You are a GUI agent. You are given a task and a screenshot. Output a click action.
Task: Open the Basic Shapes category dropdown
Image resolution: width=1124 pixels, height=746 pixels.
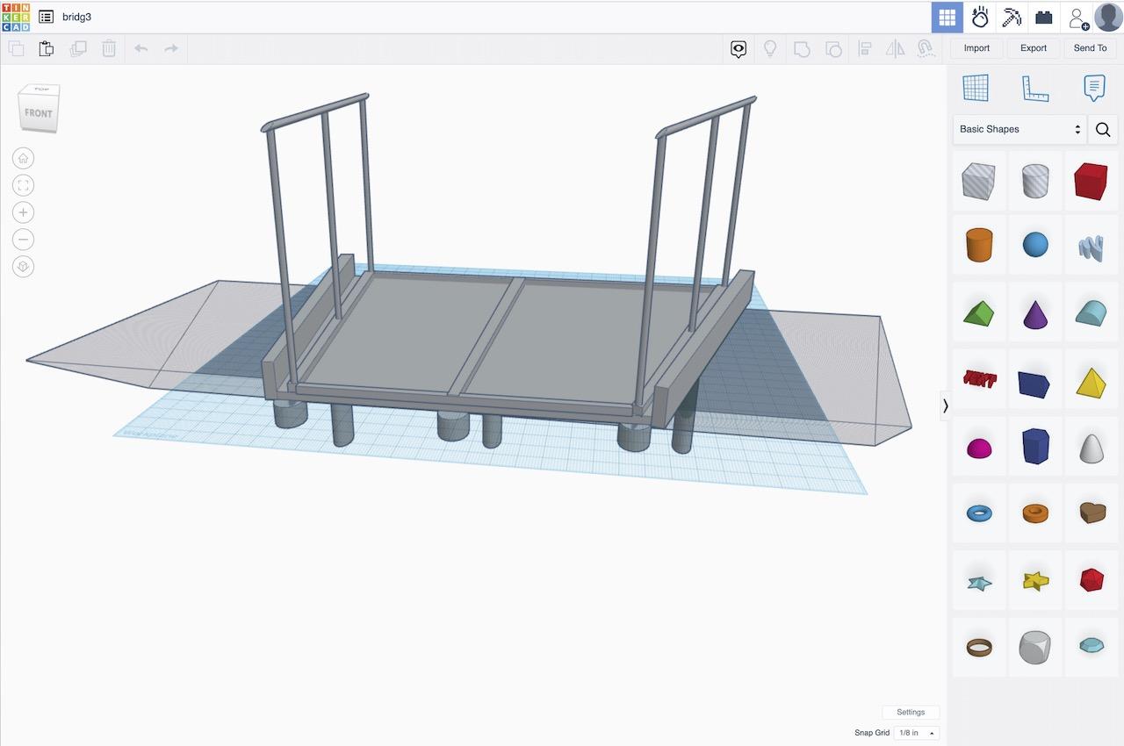point(1020,129)
